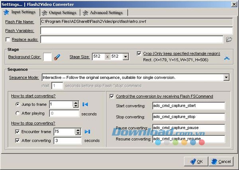The image size is (239, 170).
Task: Click the Replace audio path field
Action: (132, 39)
